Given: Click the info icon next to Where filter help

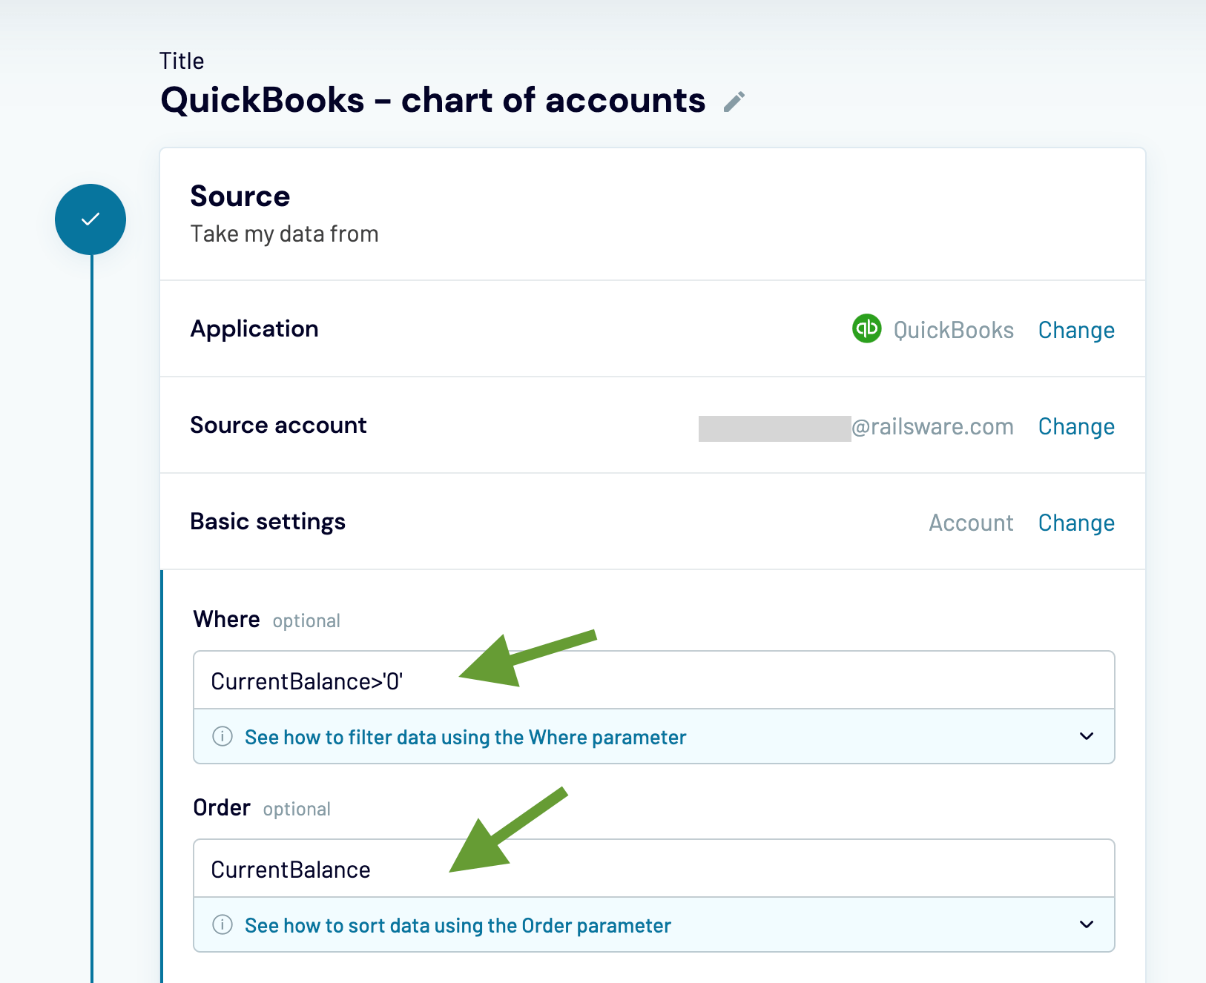Looking at the screenshot, I should point(221,737).
